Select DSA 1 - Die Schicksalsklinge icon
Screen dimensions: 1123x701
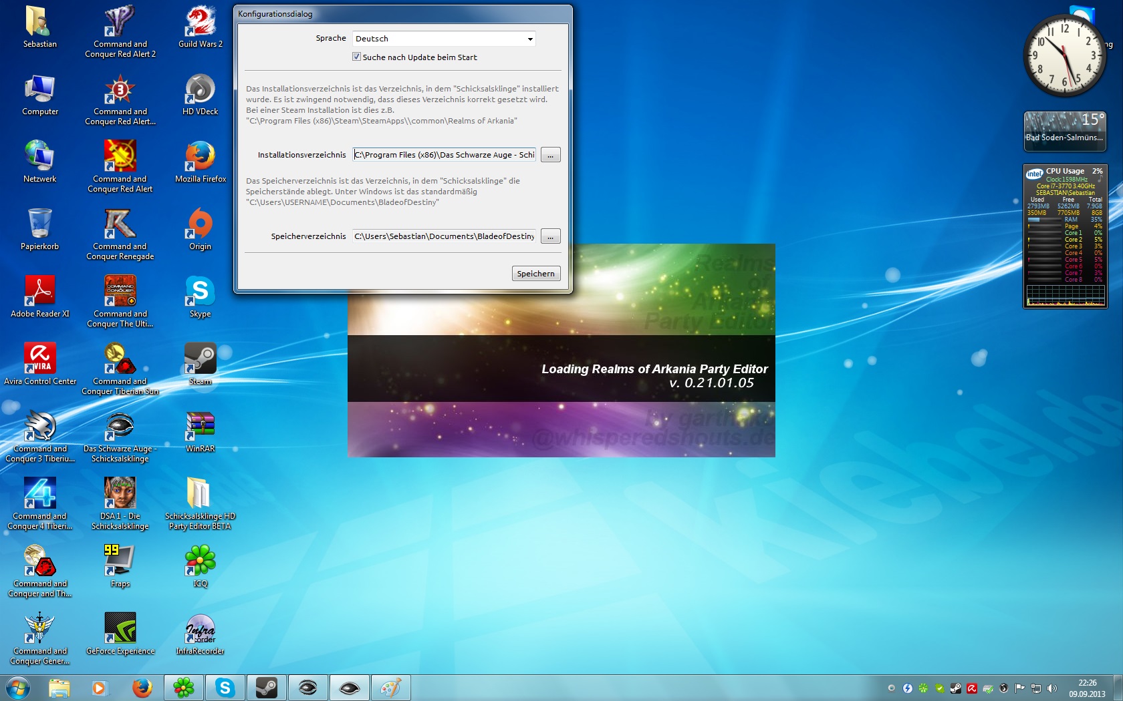[120, 505]
